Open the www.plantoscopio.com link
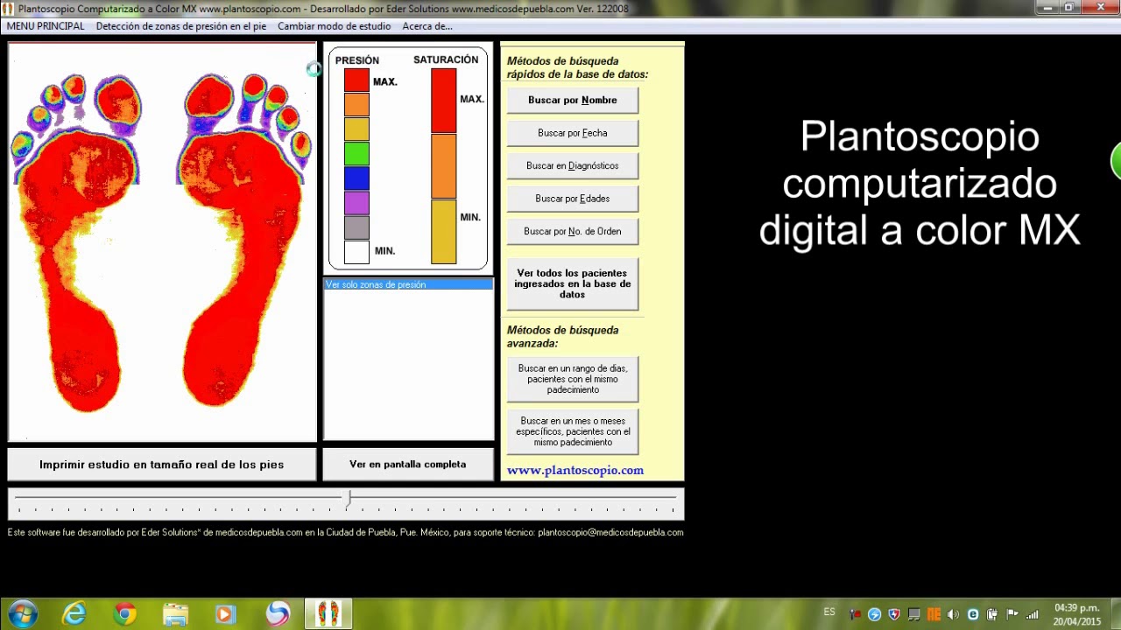This screenshot has height=630, width=1121. pos(575,470)
